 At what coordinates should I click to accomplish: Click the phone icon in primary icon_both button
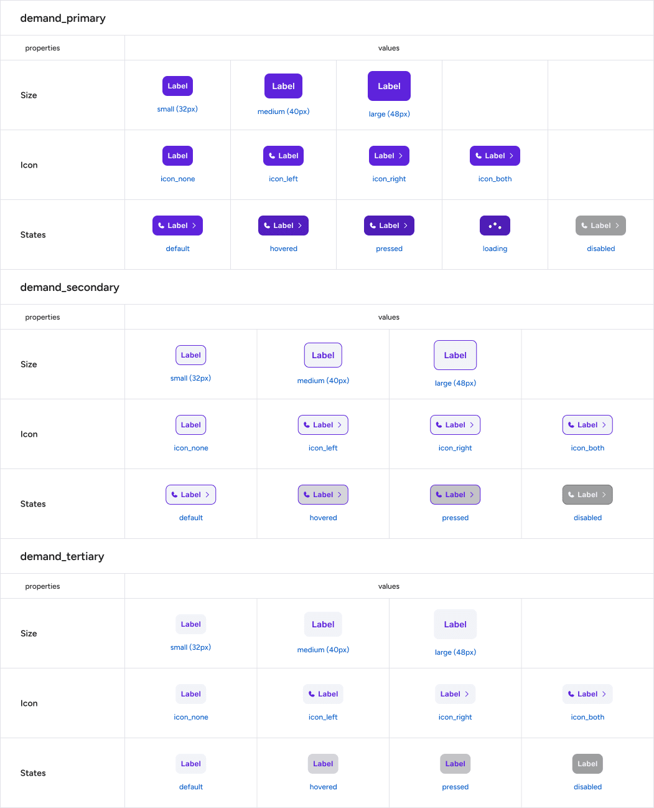click(x=479, y=156)
